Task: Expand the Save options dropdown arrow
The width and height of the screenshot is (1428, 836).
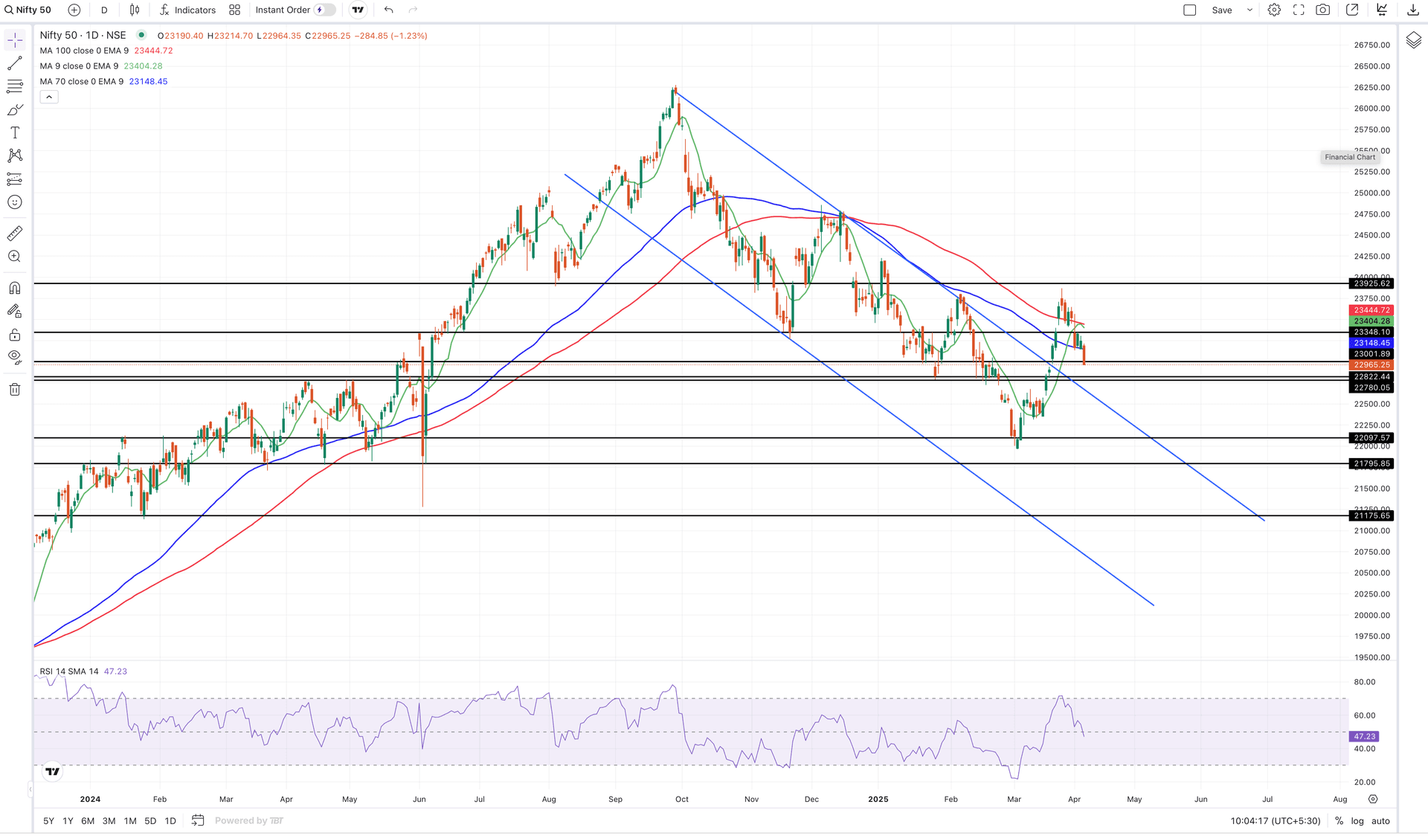Action: (x=1250, y=10)
